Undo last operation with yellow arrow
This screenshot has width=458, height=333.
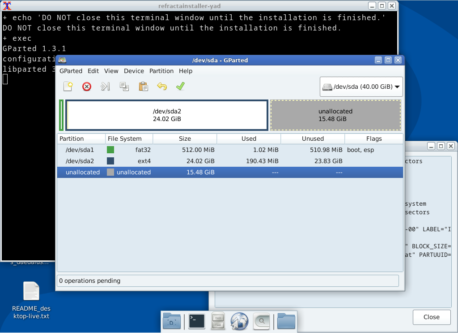(162, 86)
